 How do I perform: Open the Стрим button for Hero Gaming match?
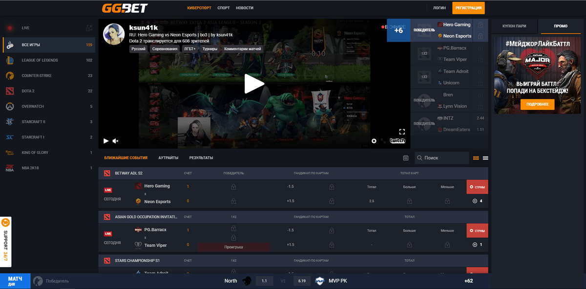pyautogui.click(x=477, y=187)
